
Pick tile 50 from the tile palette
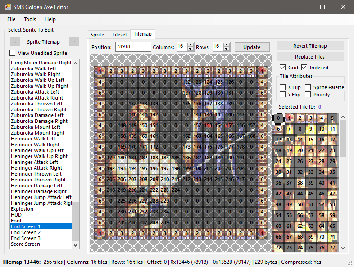tap(300, 204)
